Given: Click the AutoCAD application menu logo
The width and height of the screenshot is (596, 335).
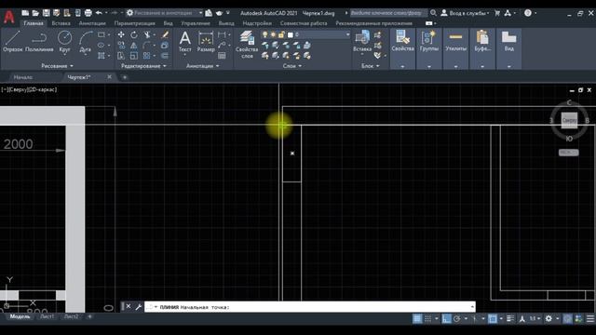Looking at the screenshot, I should click(x=9, y=17).
